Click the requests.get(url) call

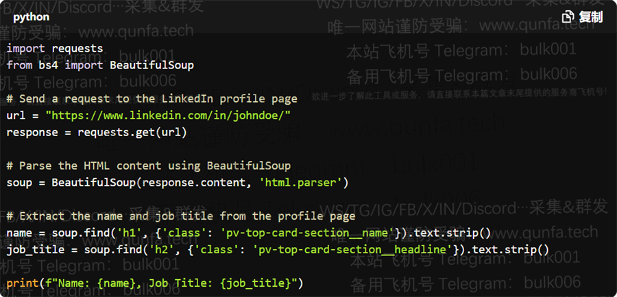tap(132, 132)
